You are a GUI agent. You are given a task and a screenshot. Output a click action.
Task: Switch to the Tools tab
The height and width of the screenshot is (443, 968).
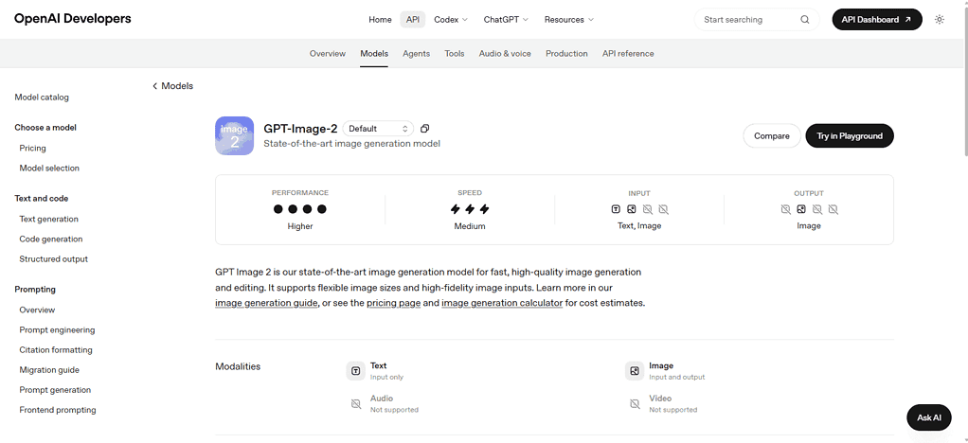coord(455,54)
